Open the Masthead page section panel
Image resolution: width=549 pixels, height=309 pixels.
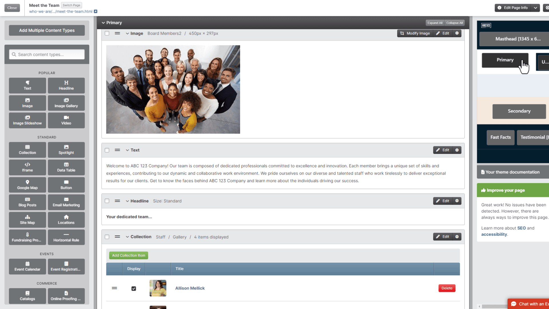coord(518,39)
